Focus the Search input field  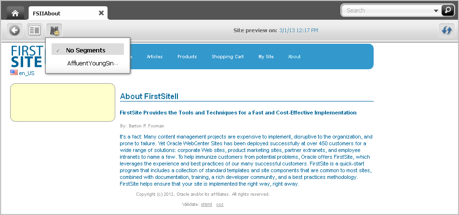click(388, 11)
